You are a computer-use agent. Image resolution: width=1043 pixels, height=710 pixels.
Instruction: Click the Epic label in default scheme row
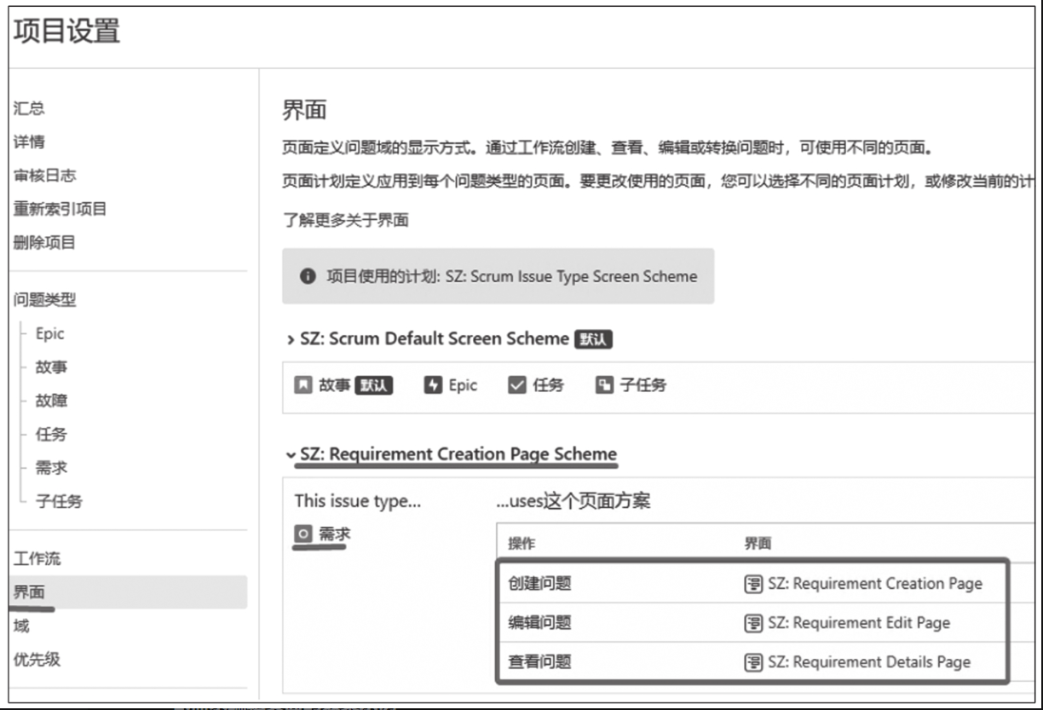pos(463,385)
